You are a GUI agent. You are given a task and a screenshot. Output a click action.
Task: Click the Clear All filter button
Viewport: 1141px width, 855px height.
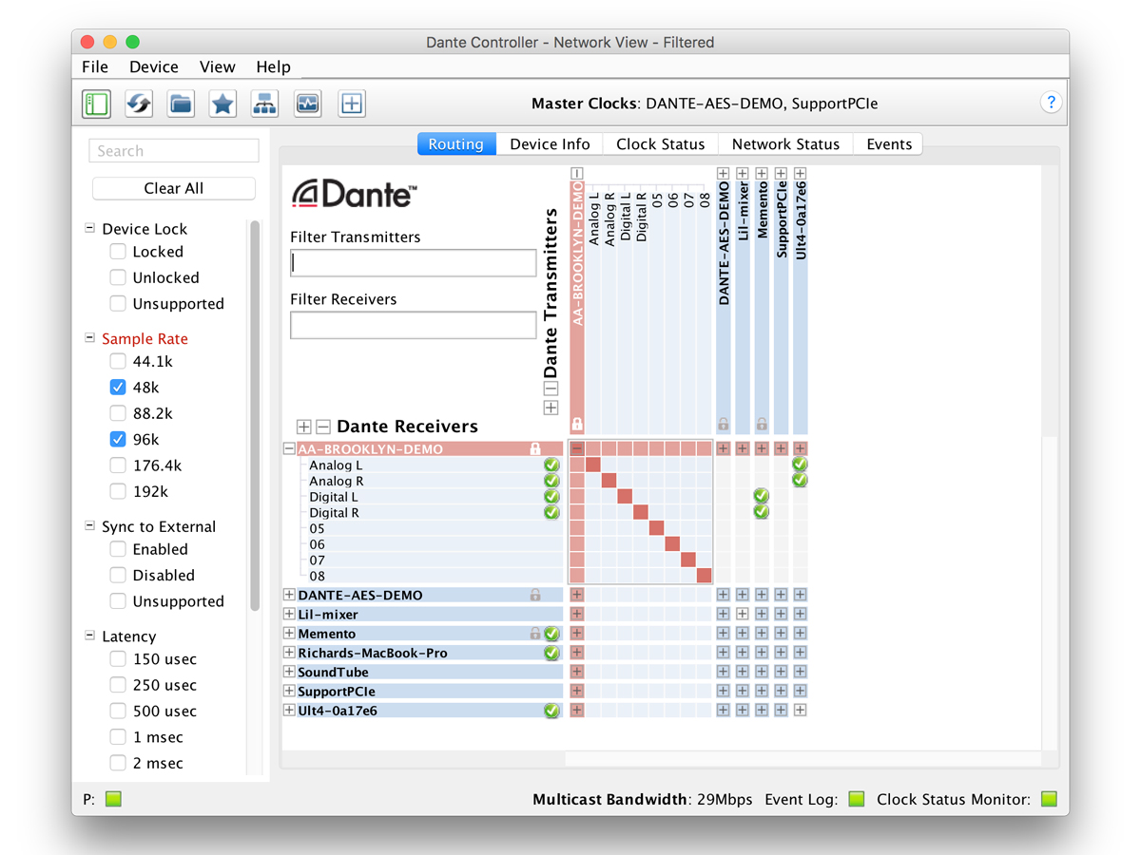173,188
